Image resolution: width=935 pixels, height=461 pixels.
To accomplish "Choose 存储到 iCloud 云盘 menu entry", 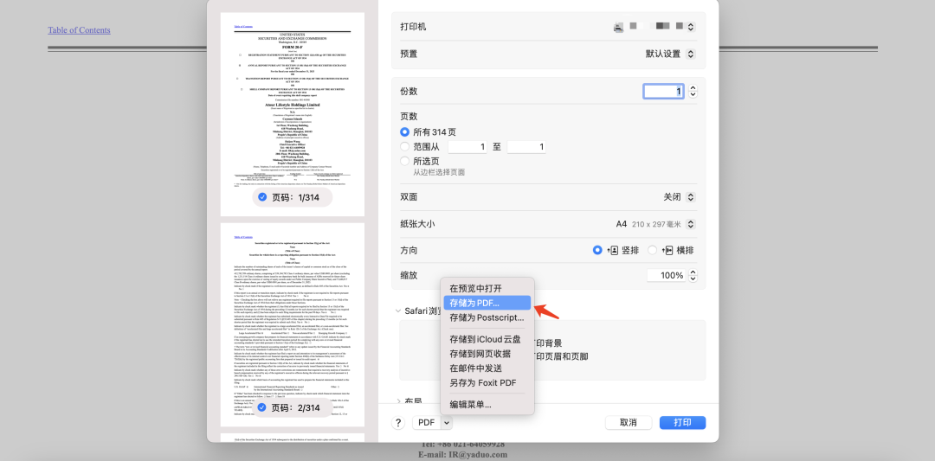I will coord(485,339).
